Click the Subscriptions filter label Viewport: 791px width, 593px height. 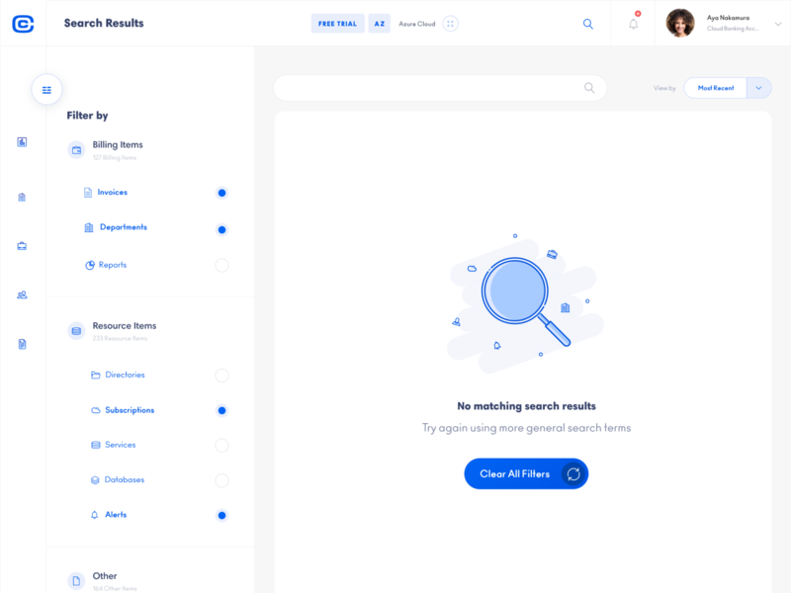coord(130,410)
